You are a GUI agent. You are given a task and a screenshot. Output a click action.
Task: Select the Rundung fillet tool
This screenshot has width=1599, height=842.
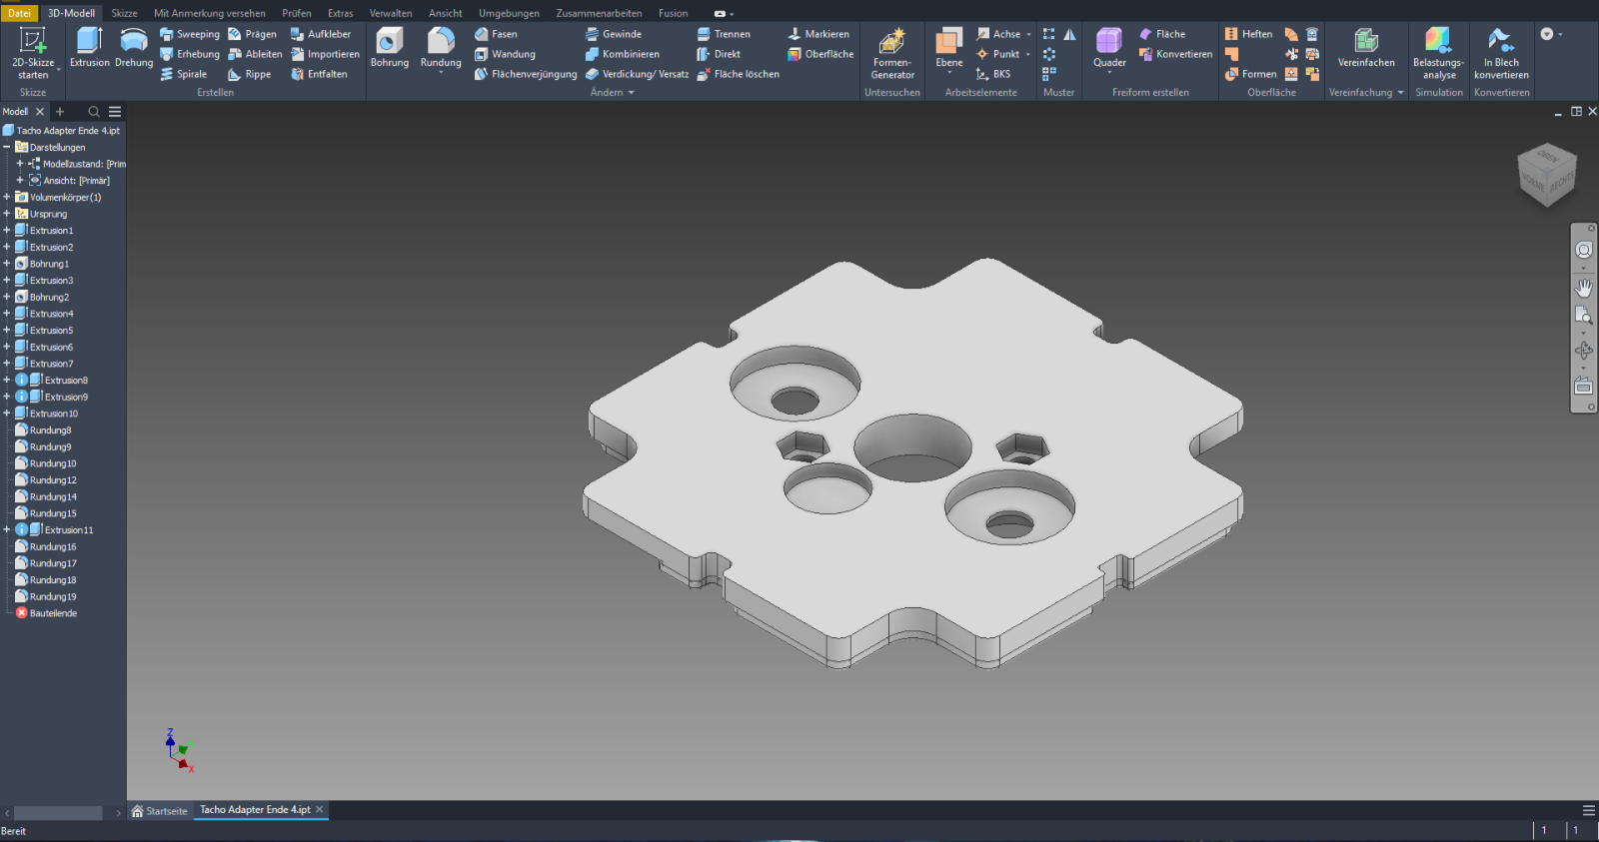[x=441, y=48]
